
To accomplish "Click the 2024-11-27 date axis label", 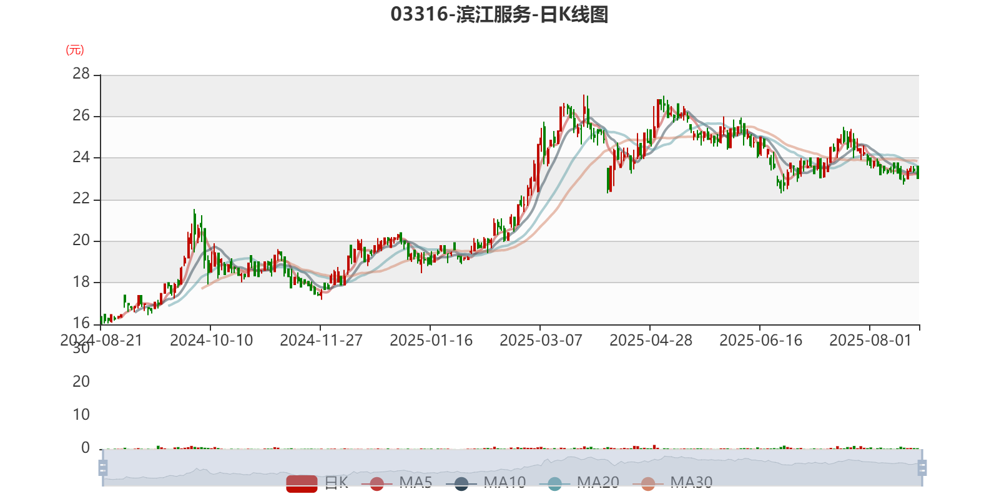I will tap(321, 341).
